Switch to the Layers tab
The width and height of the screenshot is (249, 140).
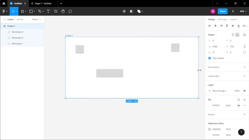(11, 19)
